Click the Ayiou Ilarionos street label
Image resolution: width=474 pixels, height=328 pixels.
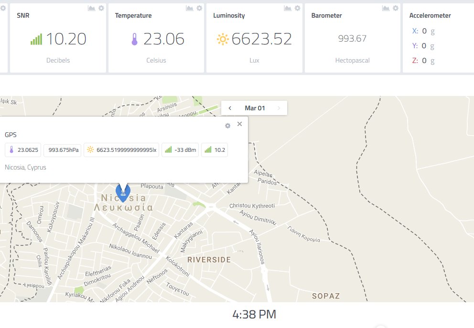point(257,246)
